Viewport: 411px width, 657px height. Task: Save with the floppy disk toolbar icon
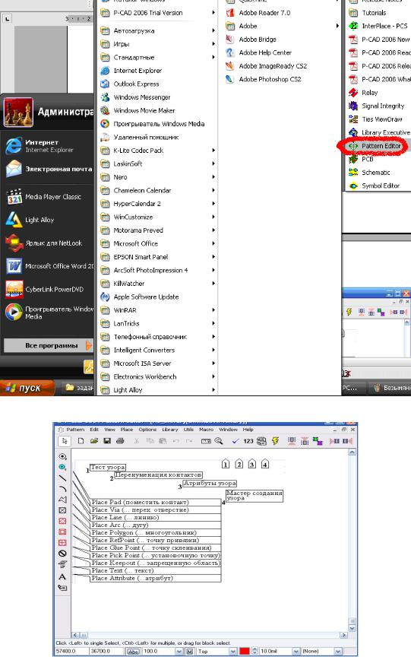(107, 441)
